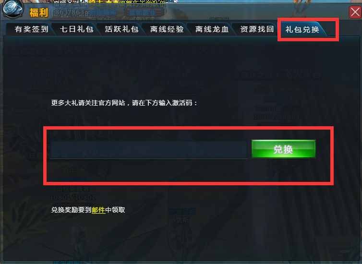Screen dimensions: 362x264
Task: Focus the activation code input box
Action: pyautogui.click(x=149, y=150)
